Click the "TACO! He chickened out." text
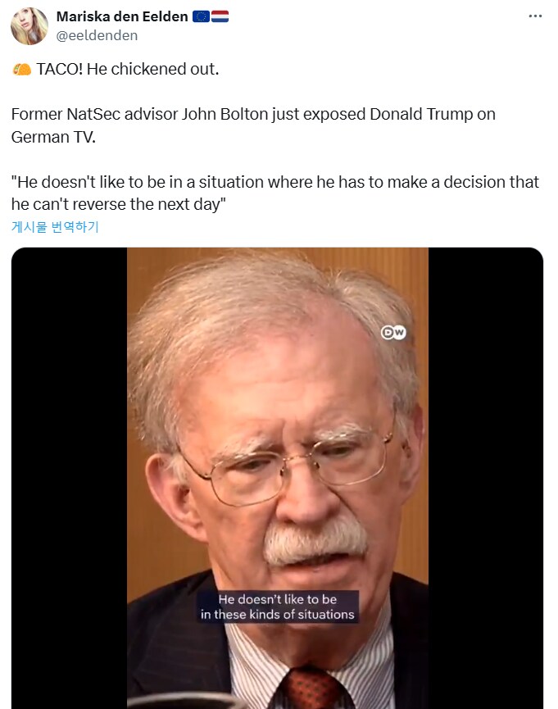Image resolution: width=558 pixels, height=709 pixels. [128, 69]
